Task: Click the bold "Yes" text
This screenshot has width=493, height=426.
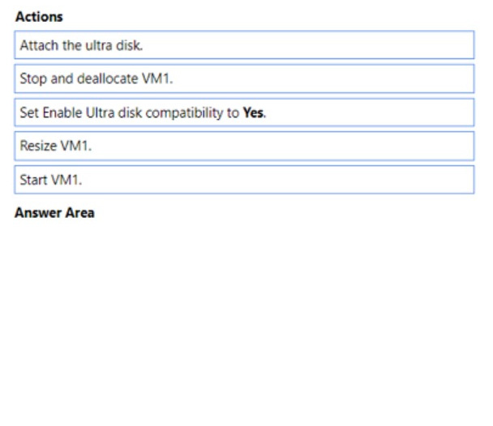Action: pos(255,113)
